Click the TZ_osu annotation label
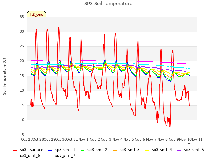The width and height of the screenshot is (217, 162). 37,14
